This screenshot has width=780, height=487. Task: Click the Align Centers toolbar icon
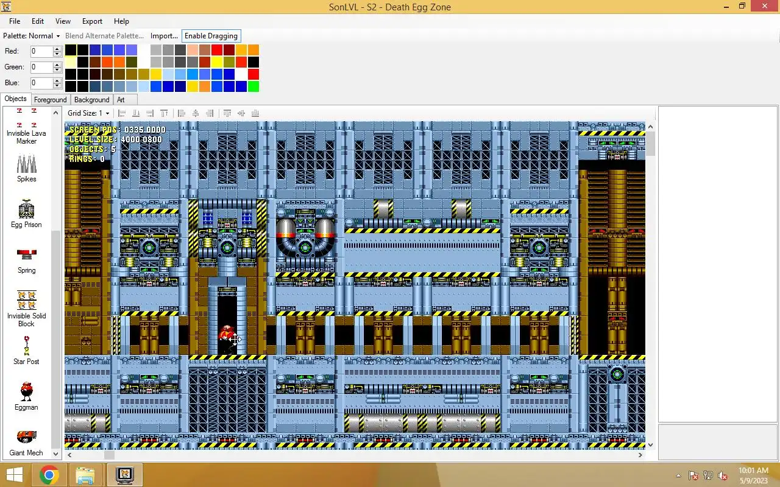tap(196, 113)
